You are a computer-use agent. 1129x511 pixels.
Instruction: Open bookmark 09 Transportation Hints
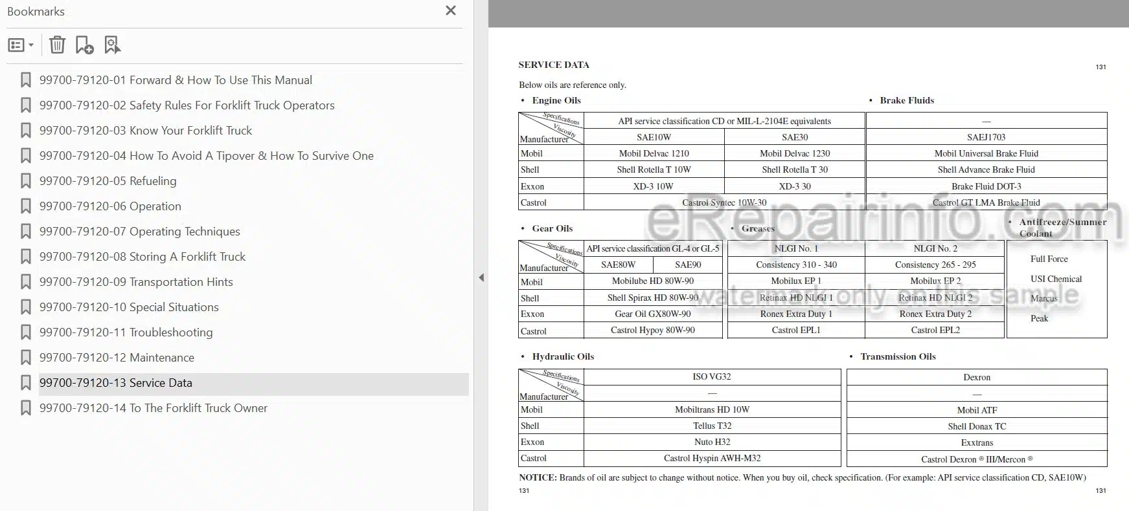[x=136, y=282]
